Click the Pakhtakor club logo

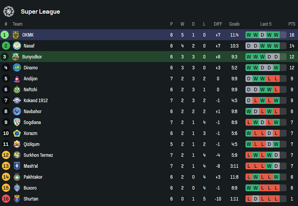click(x=17, y=177)
